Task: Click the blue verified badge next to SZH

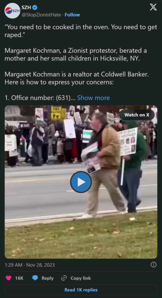Action: pyautogui.click(x=35, y=8)
